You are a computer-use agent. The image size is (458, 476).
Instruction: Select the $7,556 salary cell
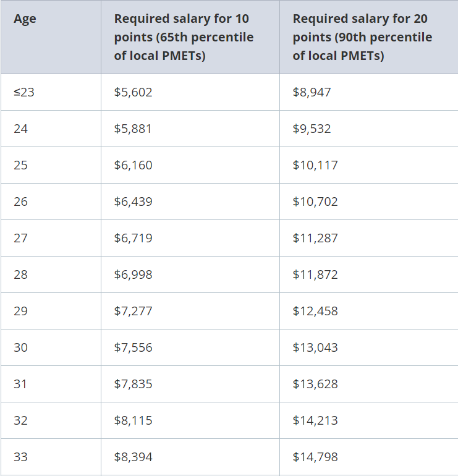pyautogui.click(x=190, y=347)
